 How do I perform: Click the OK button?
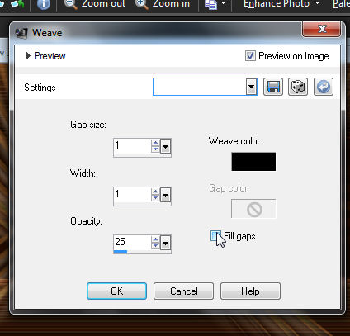click(116, 291)
